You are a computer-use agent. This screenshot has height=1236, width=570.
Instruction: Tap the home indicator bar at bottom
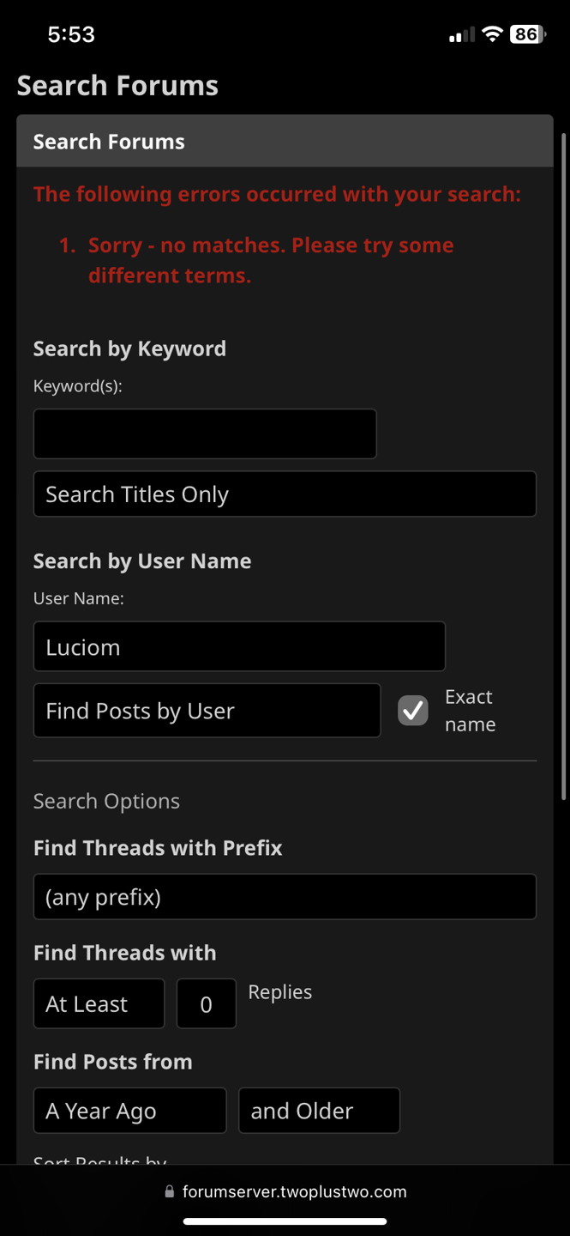pyautogui.click(x=285, y=1221)
